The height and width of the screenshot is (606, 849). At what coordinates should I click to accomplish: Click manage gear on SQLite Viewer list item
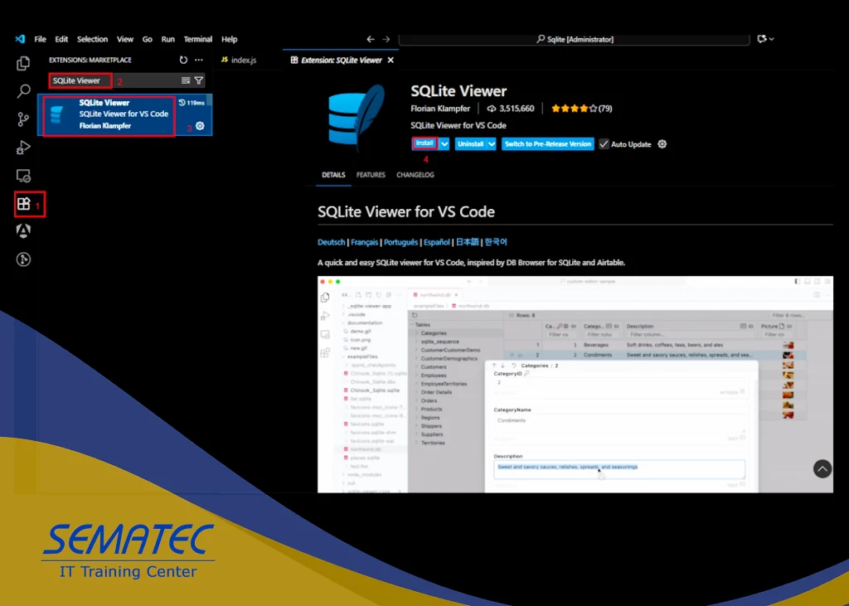[200, 126]
